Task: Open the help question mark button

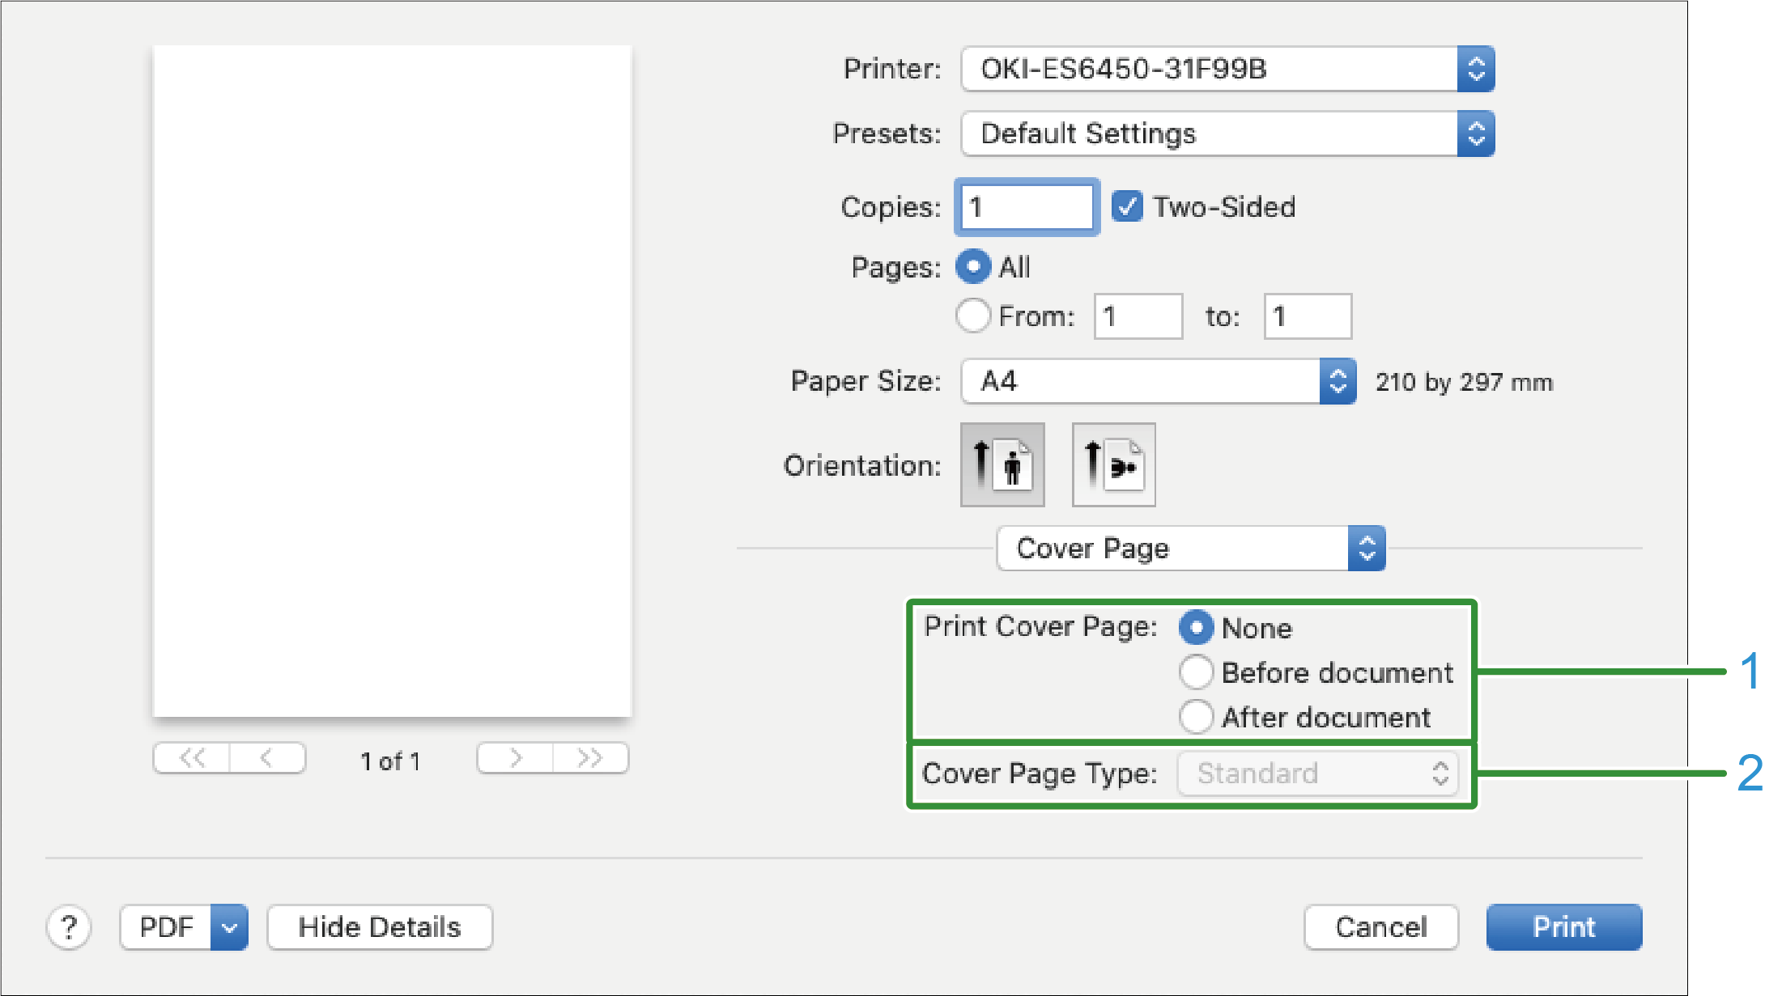Action: pyautogui.click(x=69, y=927)
